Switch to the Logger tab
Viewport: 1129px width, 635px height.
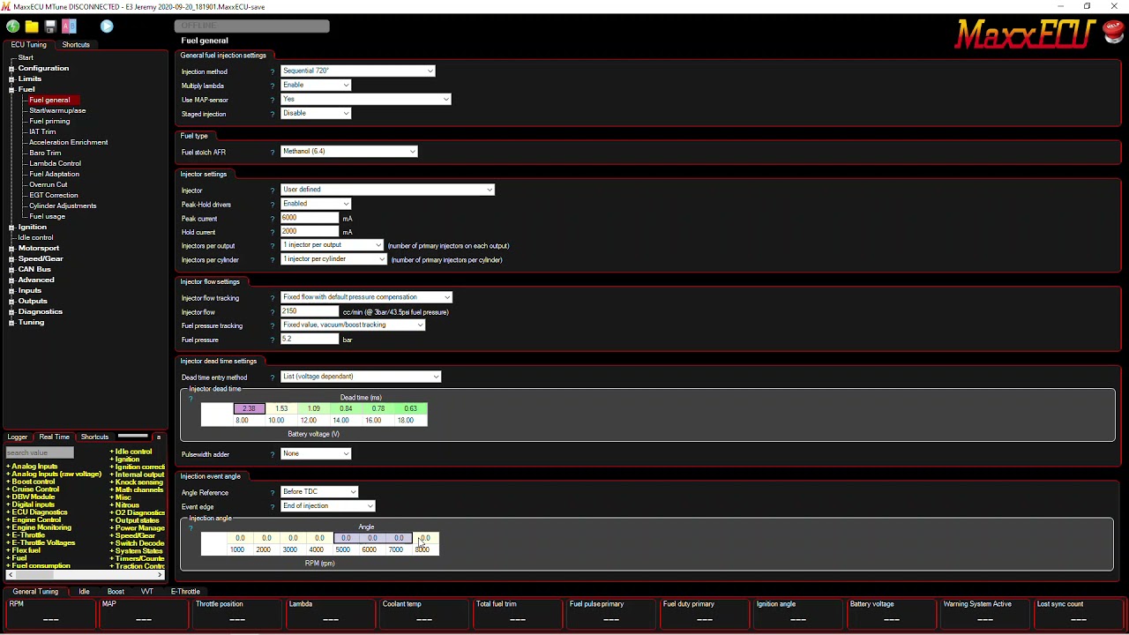point(18,437)
